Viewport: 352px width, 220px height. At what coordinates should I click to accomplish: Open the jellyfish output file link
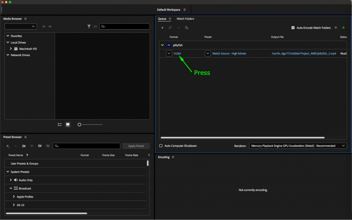click(x=305, y=53)
